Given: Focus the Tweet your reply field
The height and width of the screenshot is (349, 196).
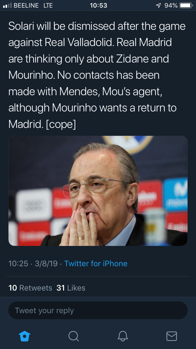Looking at the screenshot, I should tap(98, 310).
